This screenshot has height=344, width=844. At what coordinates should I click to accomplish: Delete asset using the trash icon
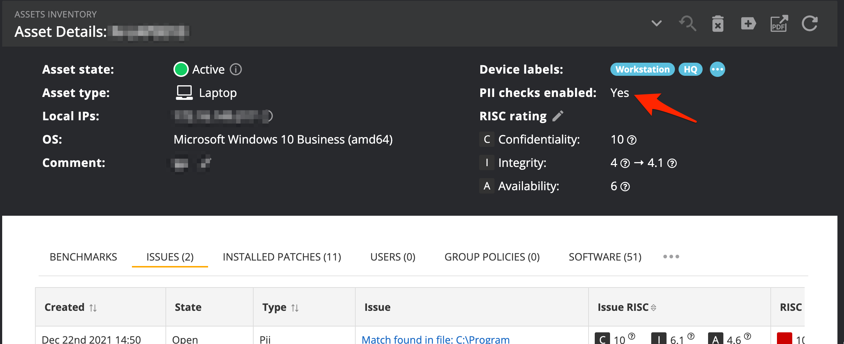point(718,24)
